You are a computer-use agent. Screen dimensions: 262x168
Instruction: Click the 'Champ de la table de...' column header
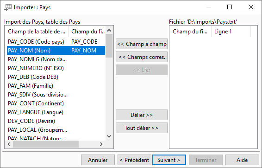37,32
